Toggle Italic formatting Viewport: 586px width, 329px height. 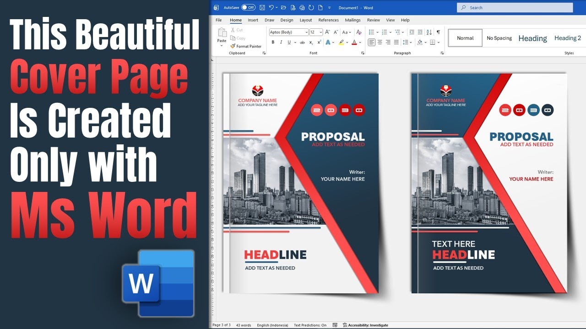pos(281,42)
